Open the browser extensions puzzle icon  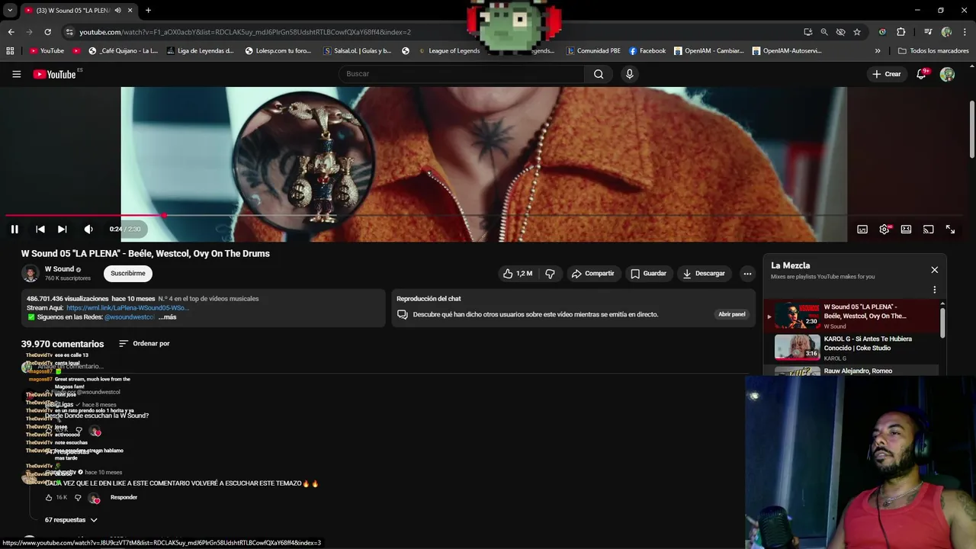901,32
